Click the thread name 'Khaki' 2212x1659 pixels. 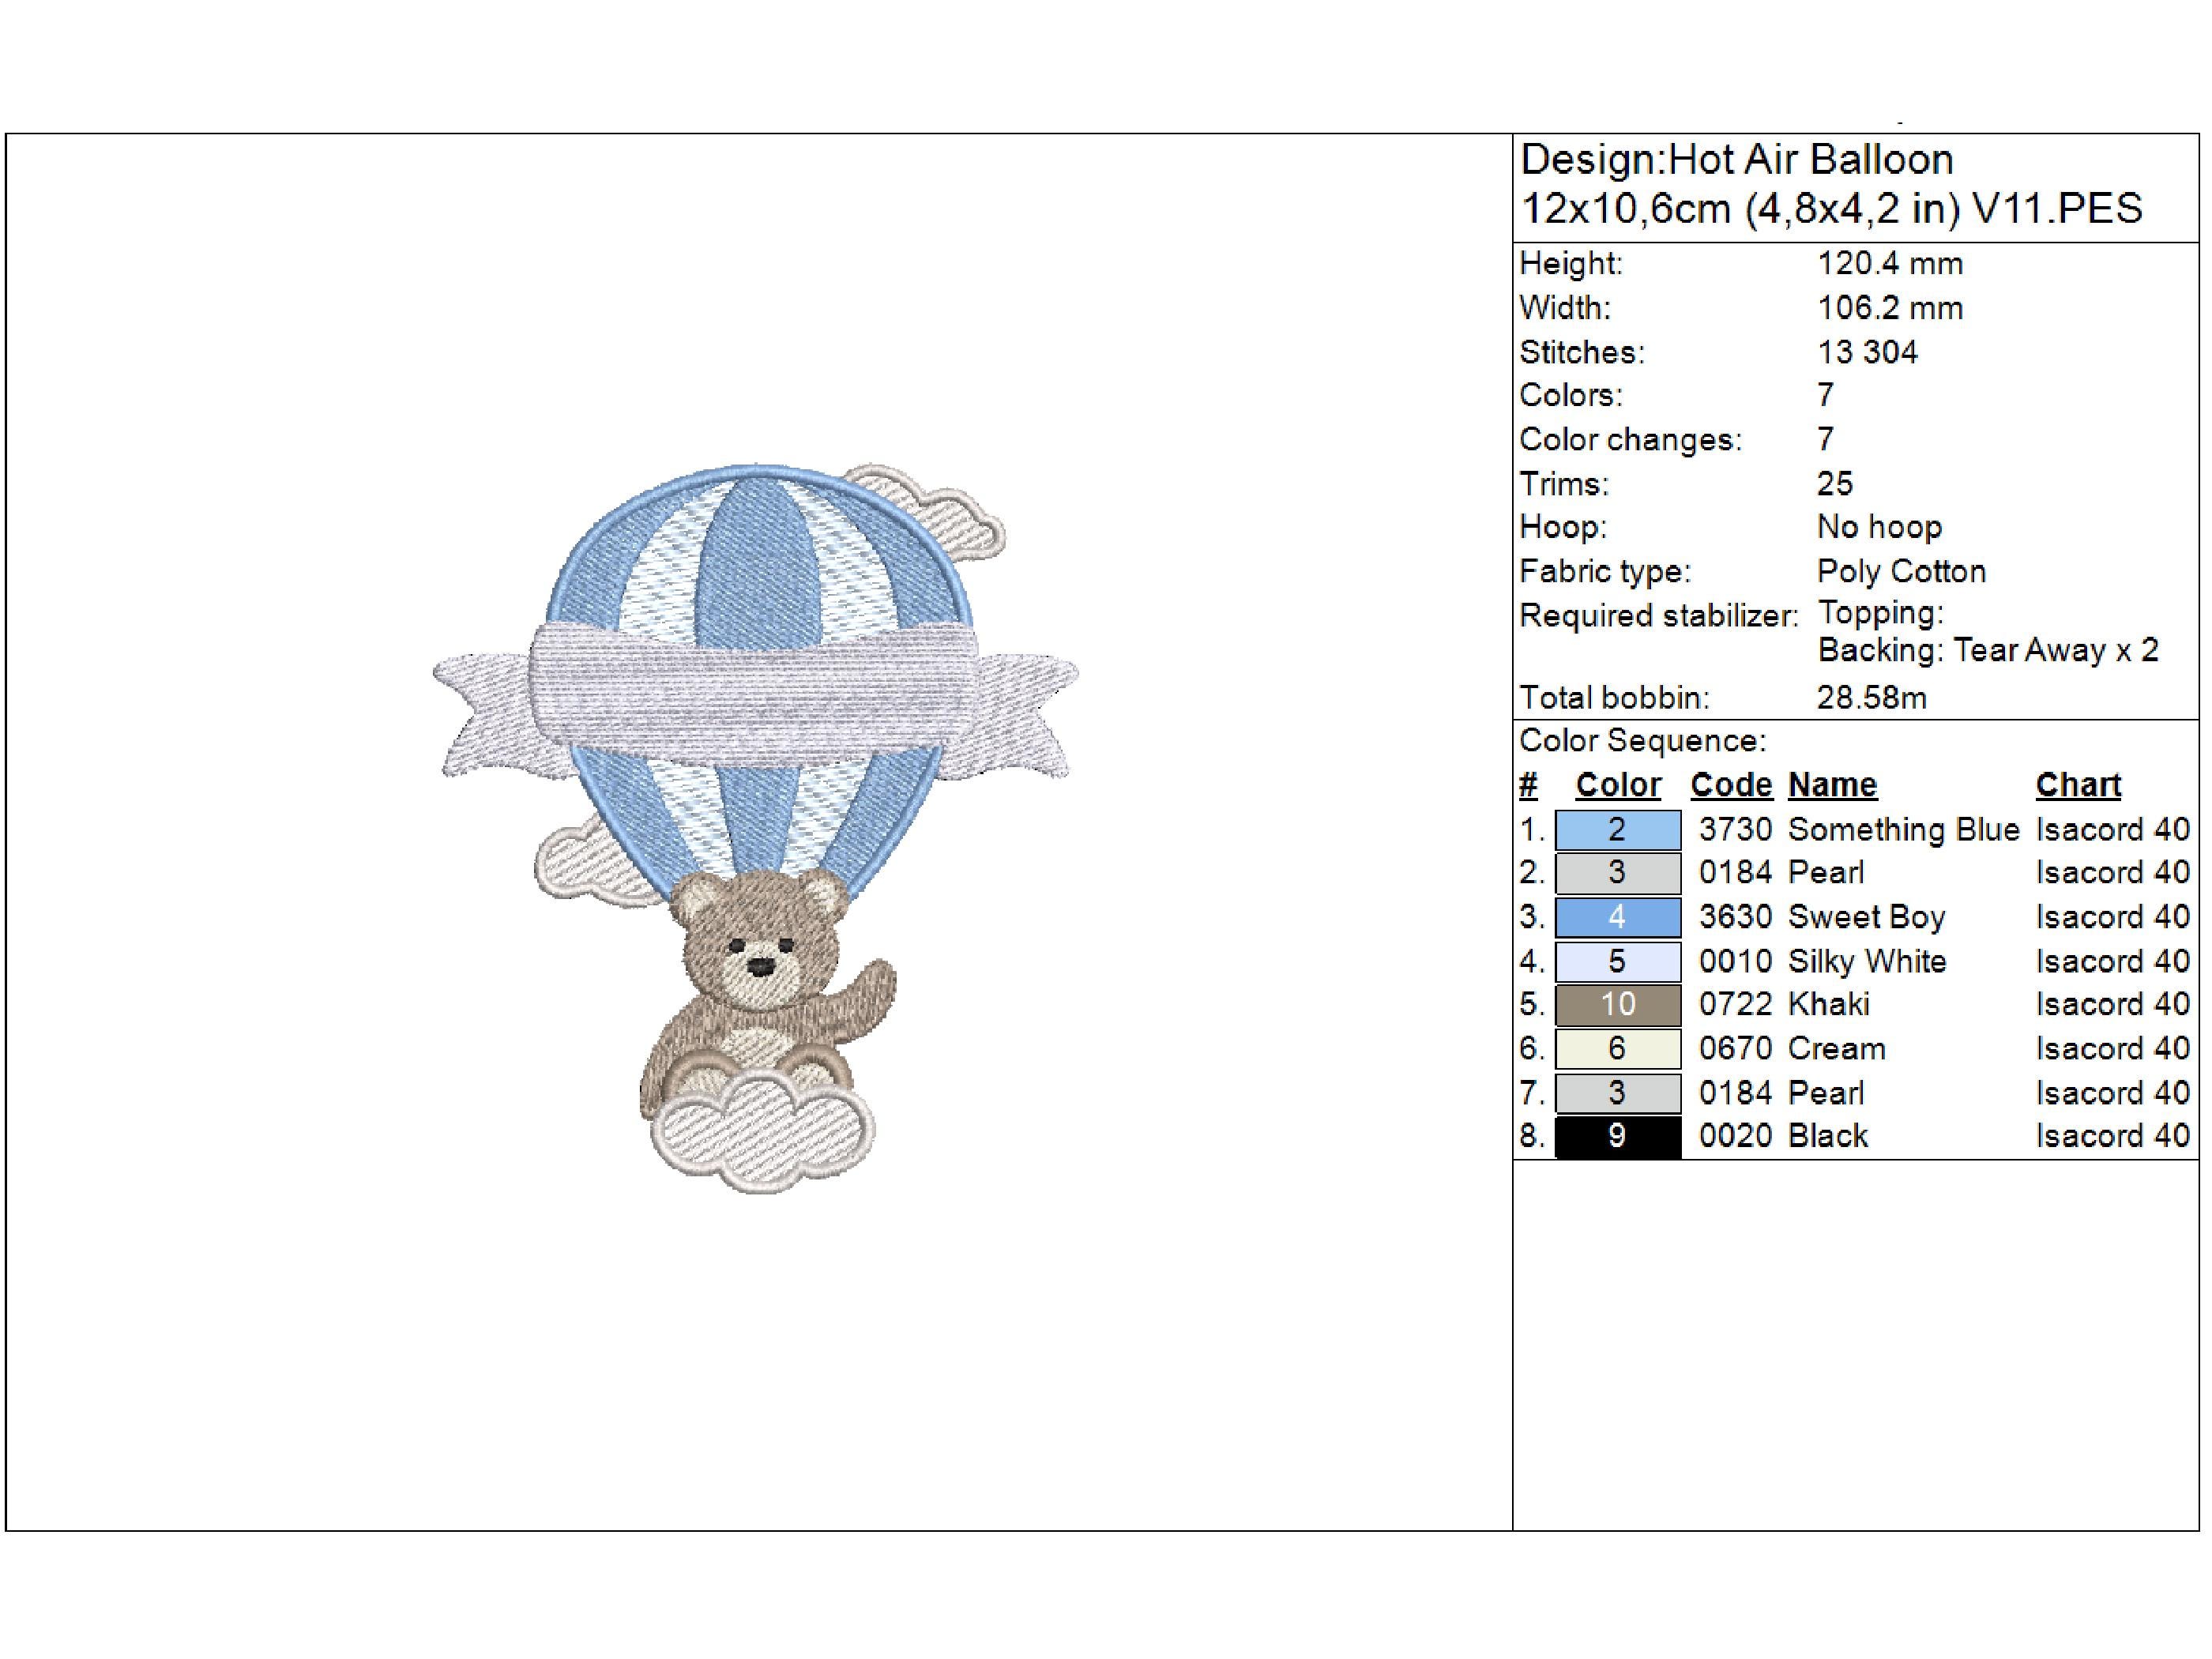1828,1004
